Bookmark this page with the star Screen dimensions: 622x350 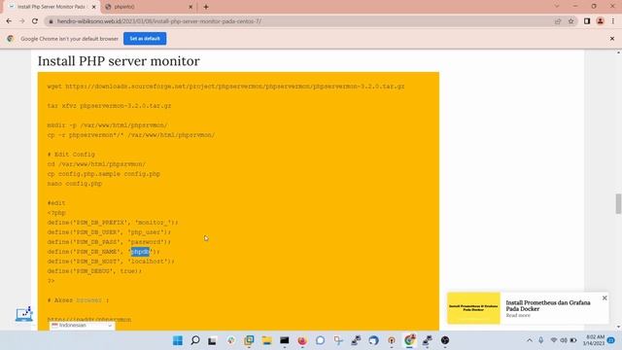[570, 21]
